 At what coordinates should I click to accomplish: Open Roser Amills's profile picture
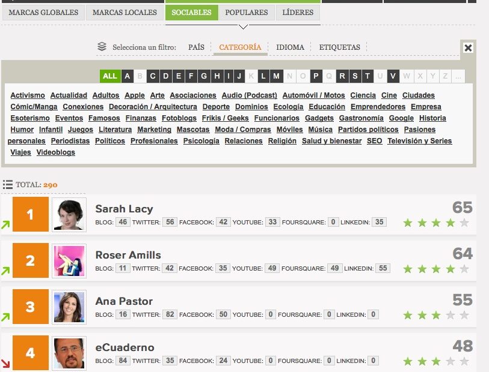click(69, 261)
